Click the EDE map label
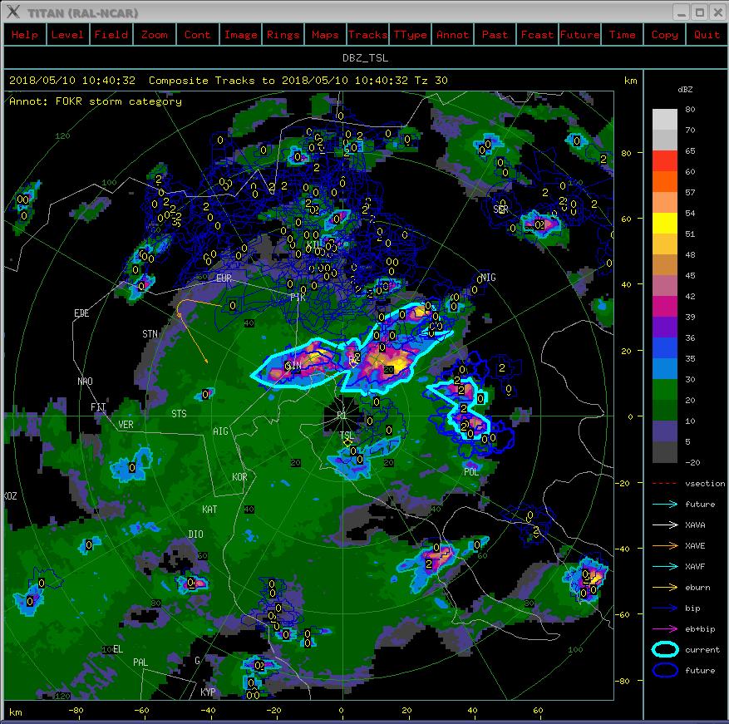The height and width of the screenshot is (724, 729). (81, 313)
